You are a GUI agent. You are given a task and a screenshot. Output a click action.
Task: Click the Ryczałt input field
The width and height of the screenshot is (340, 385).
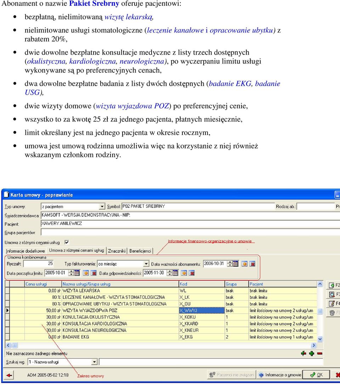coord(38,264)
